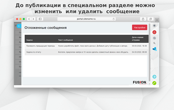174x110 pixels.
Task: Click the vertical scrollbar of the panel
Action: (x=149, y=53)
